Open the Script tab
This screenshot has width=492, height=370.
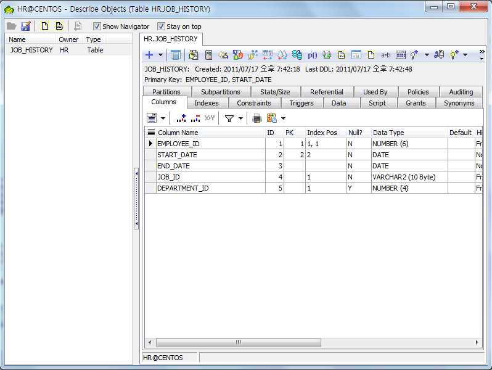click(377, 103)
